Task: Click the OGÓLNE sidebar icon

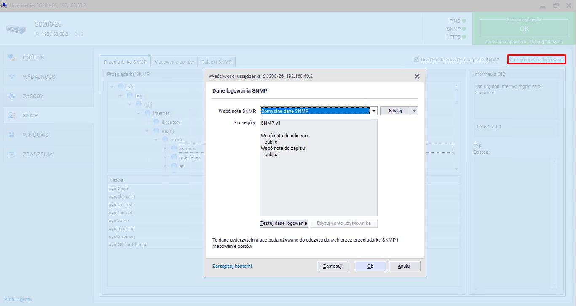Action: (x=12, y=57)
